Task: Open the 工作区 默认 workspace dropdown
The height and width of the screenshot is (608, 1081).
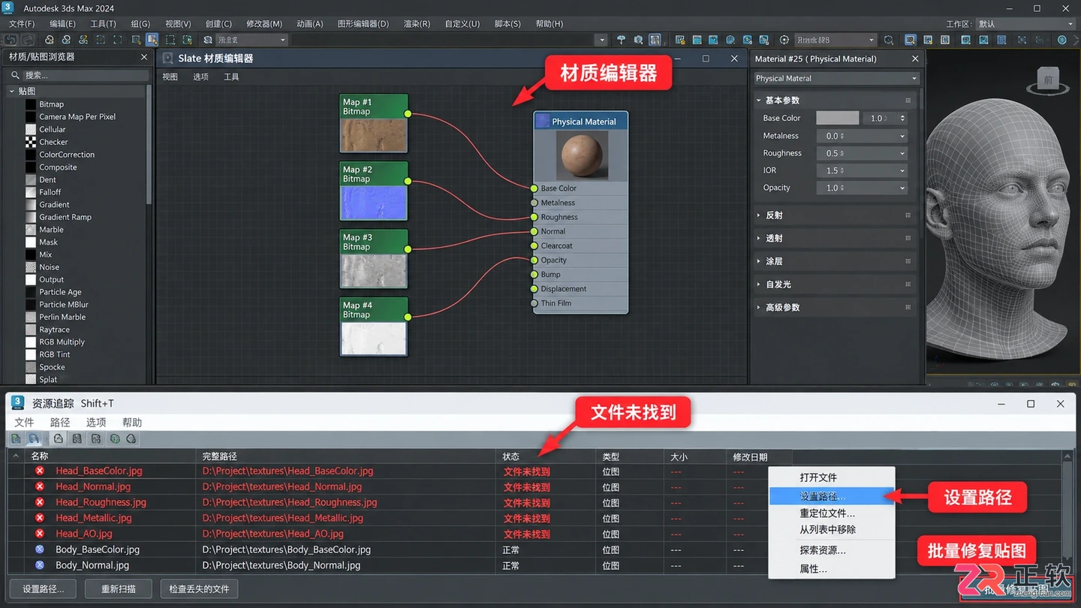Action: click(x=1025, y=24)
